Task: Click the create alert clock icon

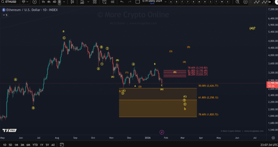Action: (x=105, y=2)
